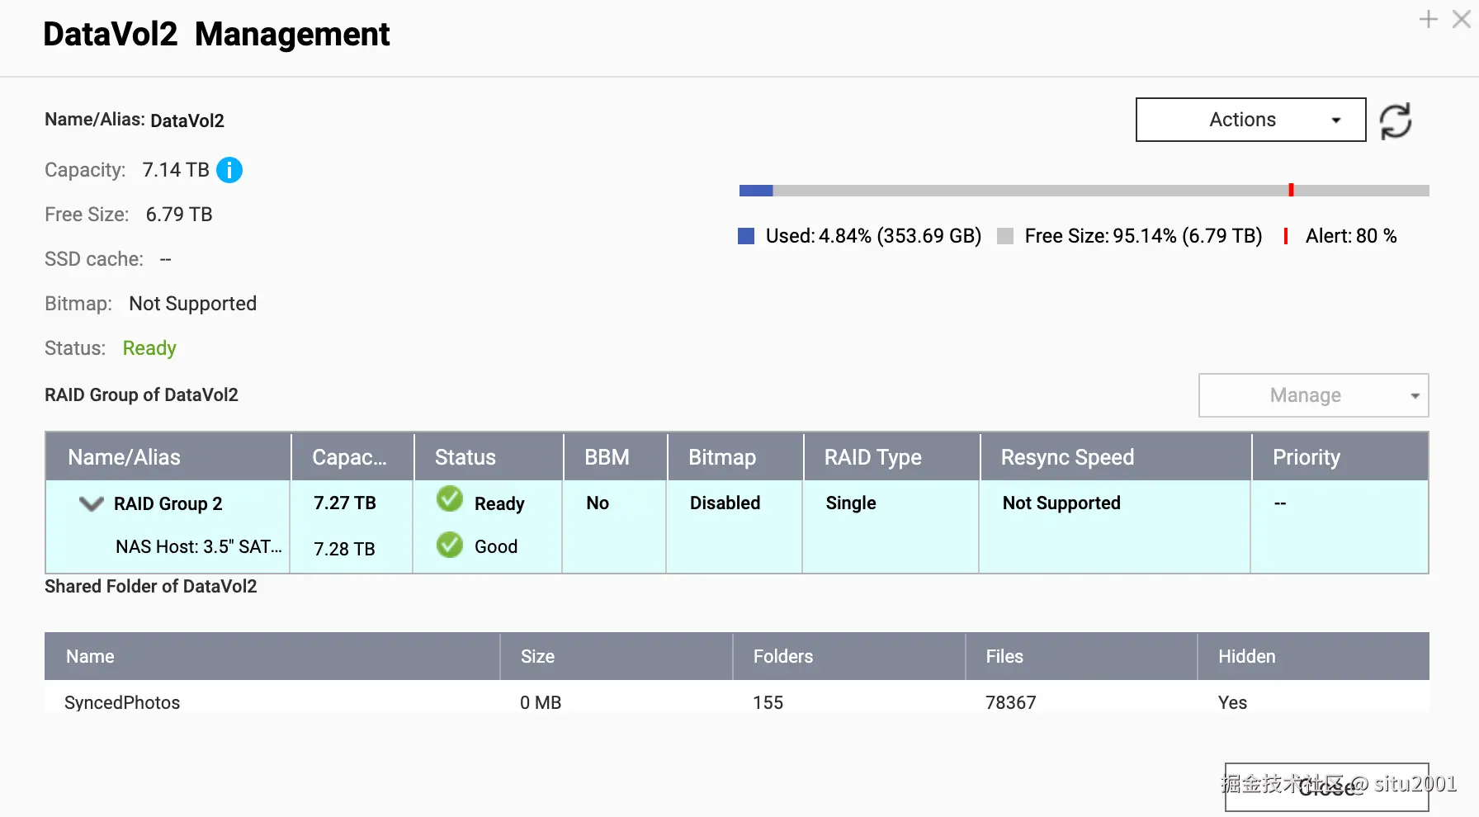Close the DataVol2 Management window

point(1461,19)
